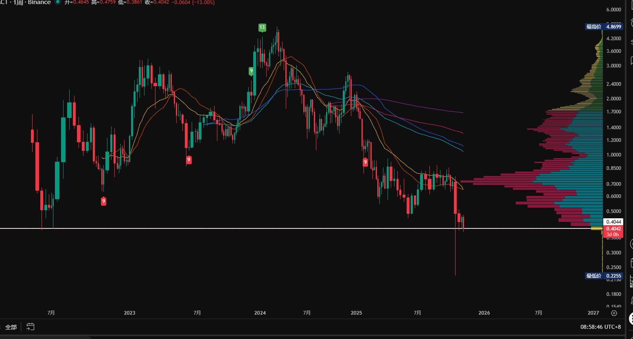
Task: Select the red 9 marker in early 2025
Action: click(x=365, y=162)
